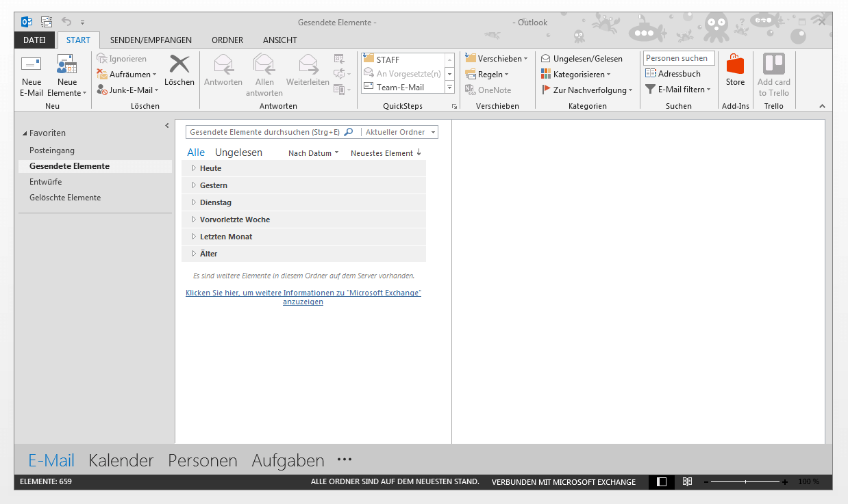Open the E-Mail filtern dropdown
The image size is (848, 504).
(x=678, y=89)
